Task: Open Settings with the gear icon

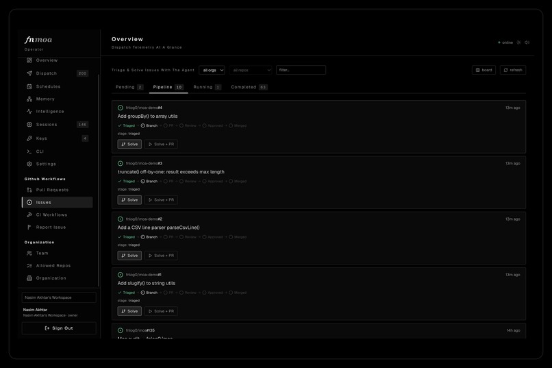Action: tap(57, 164)
